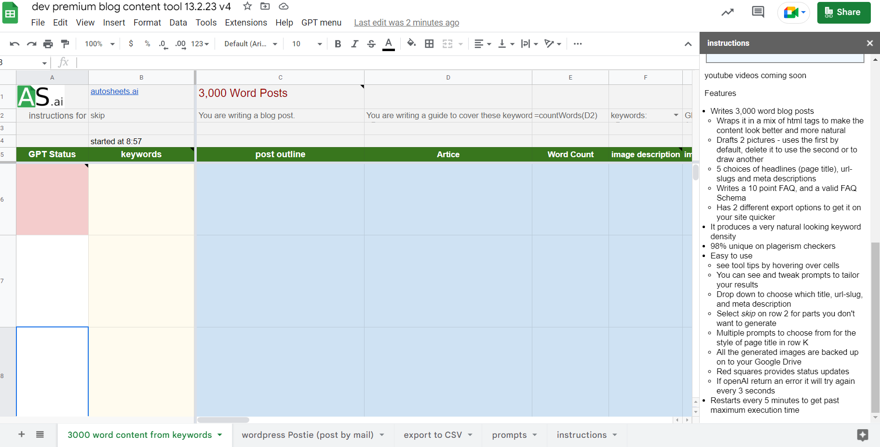880x447 pixels.
Task: Select the Paint format roller icon
Action: click(x=65, y=44)
